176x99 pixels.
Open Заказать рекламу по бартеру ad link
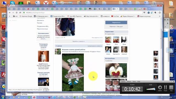coord(43,73)
